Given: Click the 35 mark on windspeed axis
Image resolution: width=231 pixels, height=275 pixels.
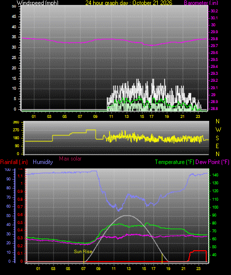Looking at the screenshot, I should pos(14,37).
